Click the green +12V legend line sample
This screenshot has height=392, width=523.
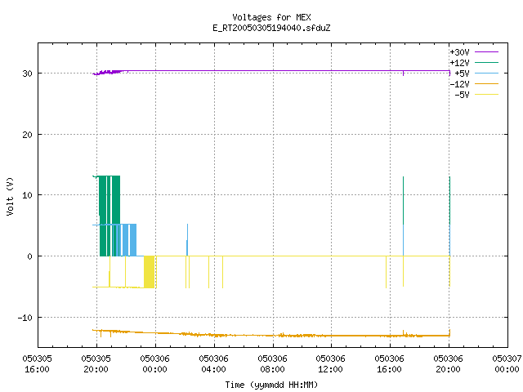pyautogui.click(x=486, y=62)
